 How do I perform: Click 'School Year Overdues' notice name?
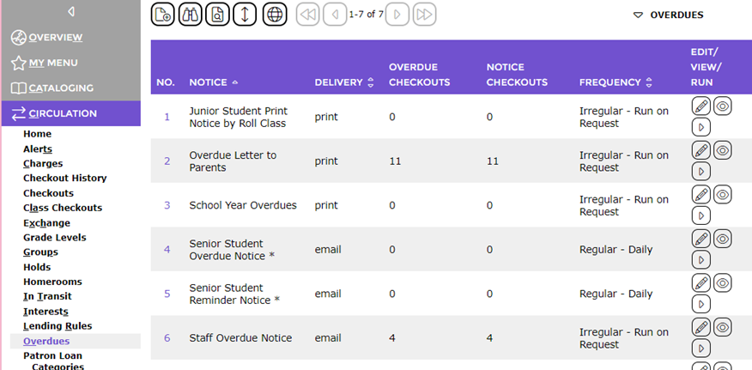point(243,205)
